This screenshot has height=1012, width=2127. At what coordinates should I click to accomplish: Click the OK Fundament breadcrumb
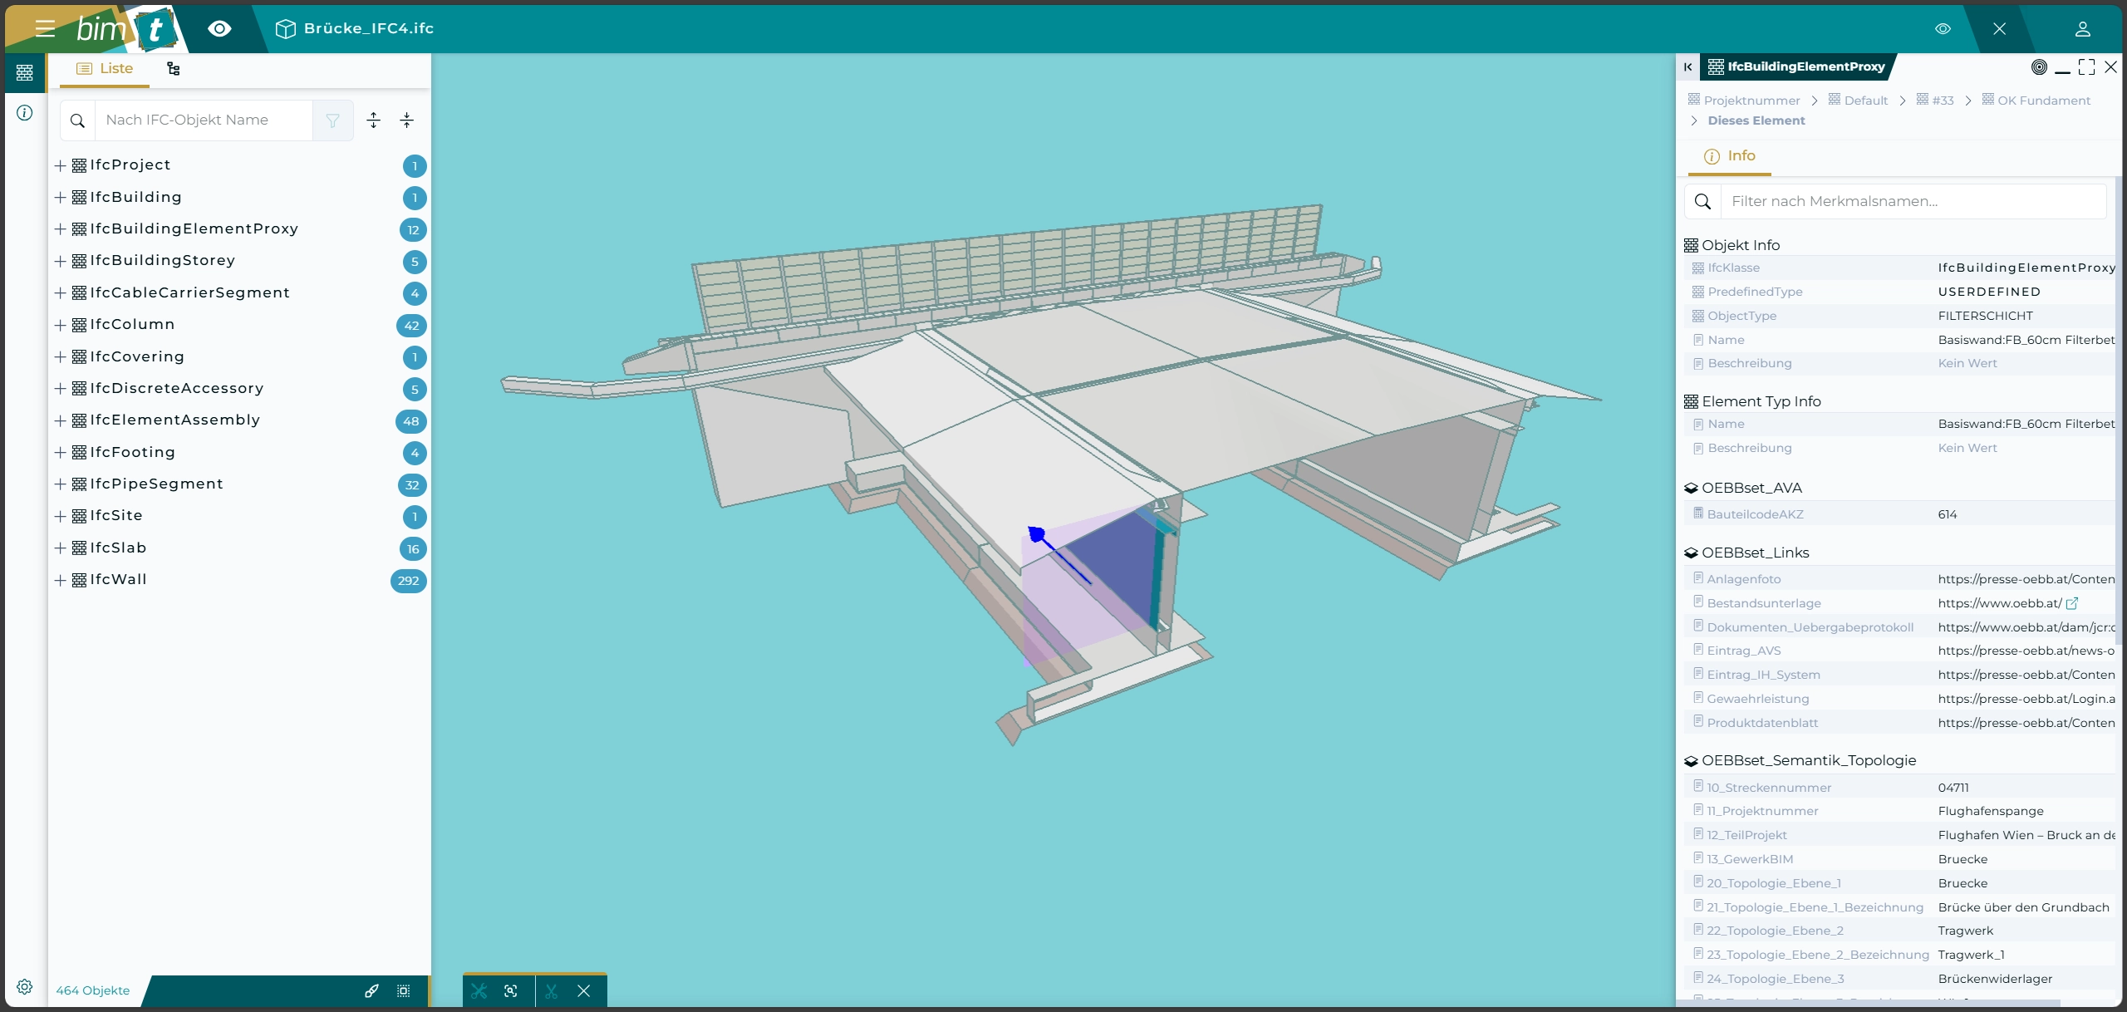(2043, 101)
